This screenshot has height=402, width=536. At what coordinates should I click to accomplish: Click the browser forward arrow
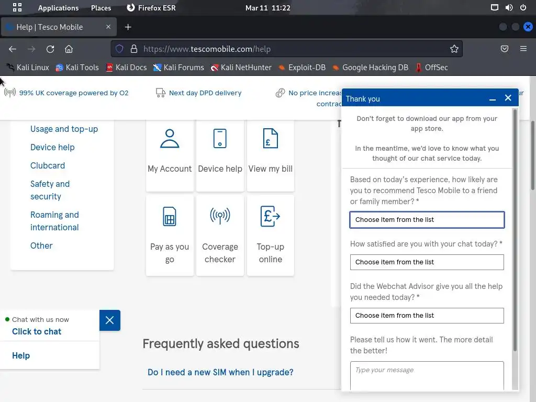pyautogui.click(x=31, y=49)
